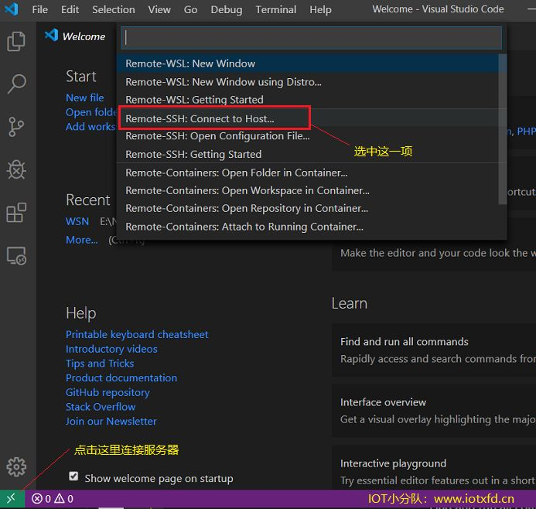This screenshot has height=509, width=536.
Task: Click the Open folder link
Action: coord(91,112)
